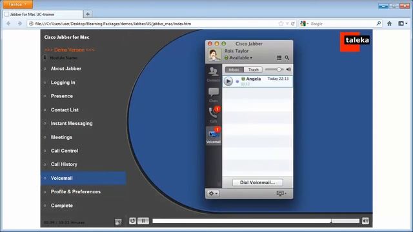Click the Dial Voicemail button
Screen dimensions: 413x232
pos(257,182)
